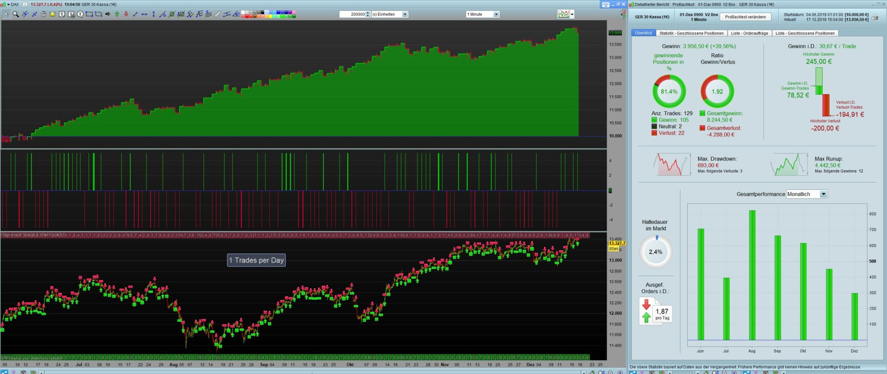
Task: Insert a speech bubble text comment
Action: tap(80, 14)
